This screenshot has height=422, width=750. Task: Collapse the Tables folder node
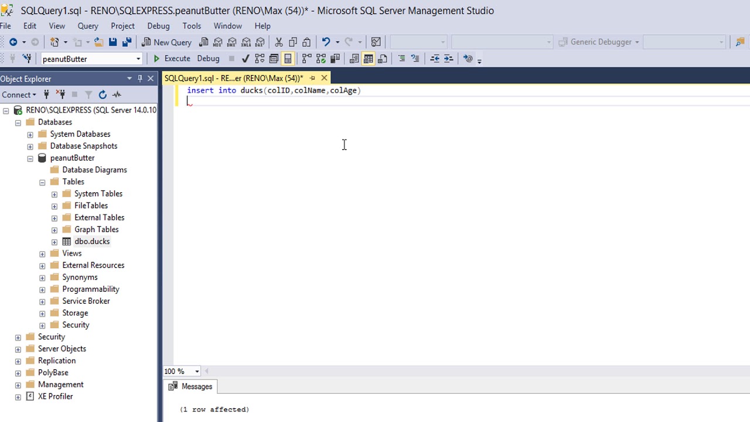42,182
